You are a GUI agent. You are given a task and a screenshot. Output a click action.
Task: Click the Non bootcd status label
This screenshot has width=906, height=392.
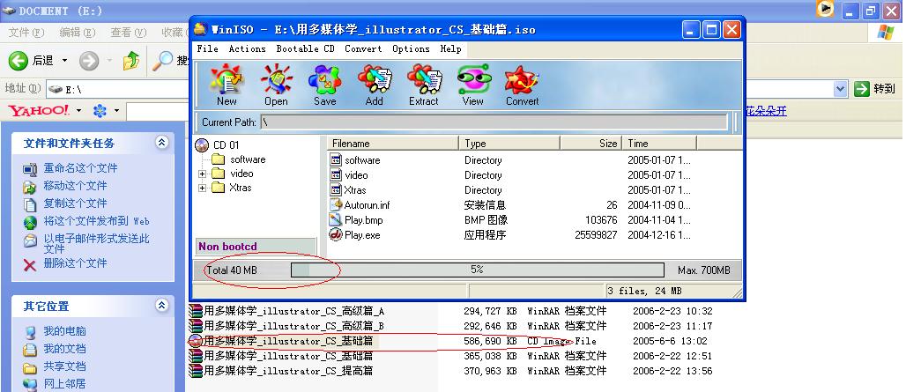coord(256,247)
